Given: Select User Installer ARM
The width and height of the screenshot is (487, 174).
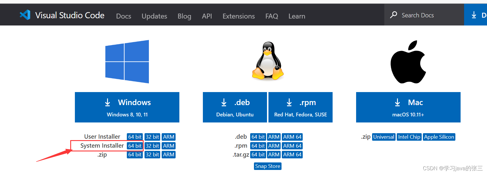Looking at the screenshot, I should tap(169, 137).
